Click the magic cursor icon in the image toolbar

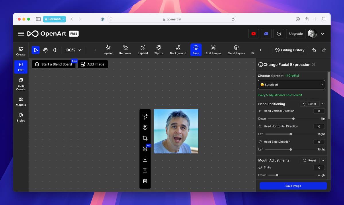click(145, 116)
